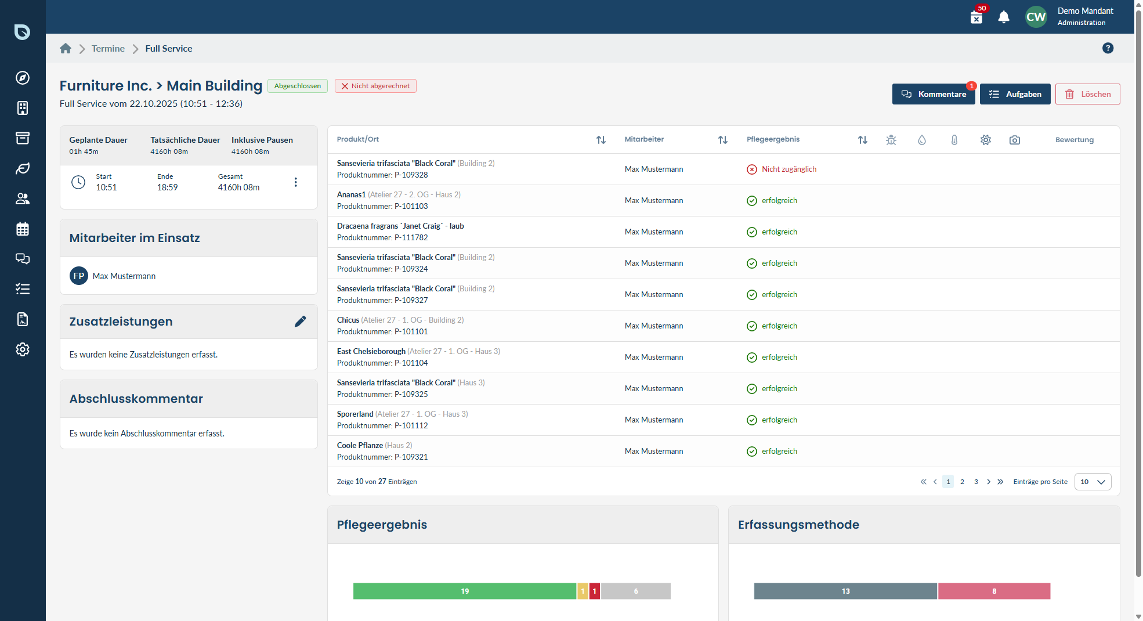Click Produktnummer P-109325 row
Screen dimensions: 1143x621
(724, 389)
